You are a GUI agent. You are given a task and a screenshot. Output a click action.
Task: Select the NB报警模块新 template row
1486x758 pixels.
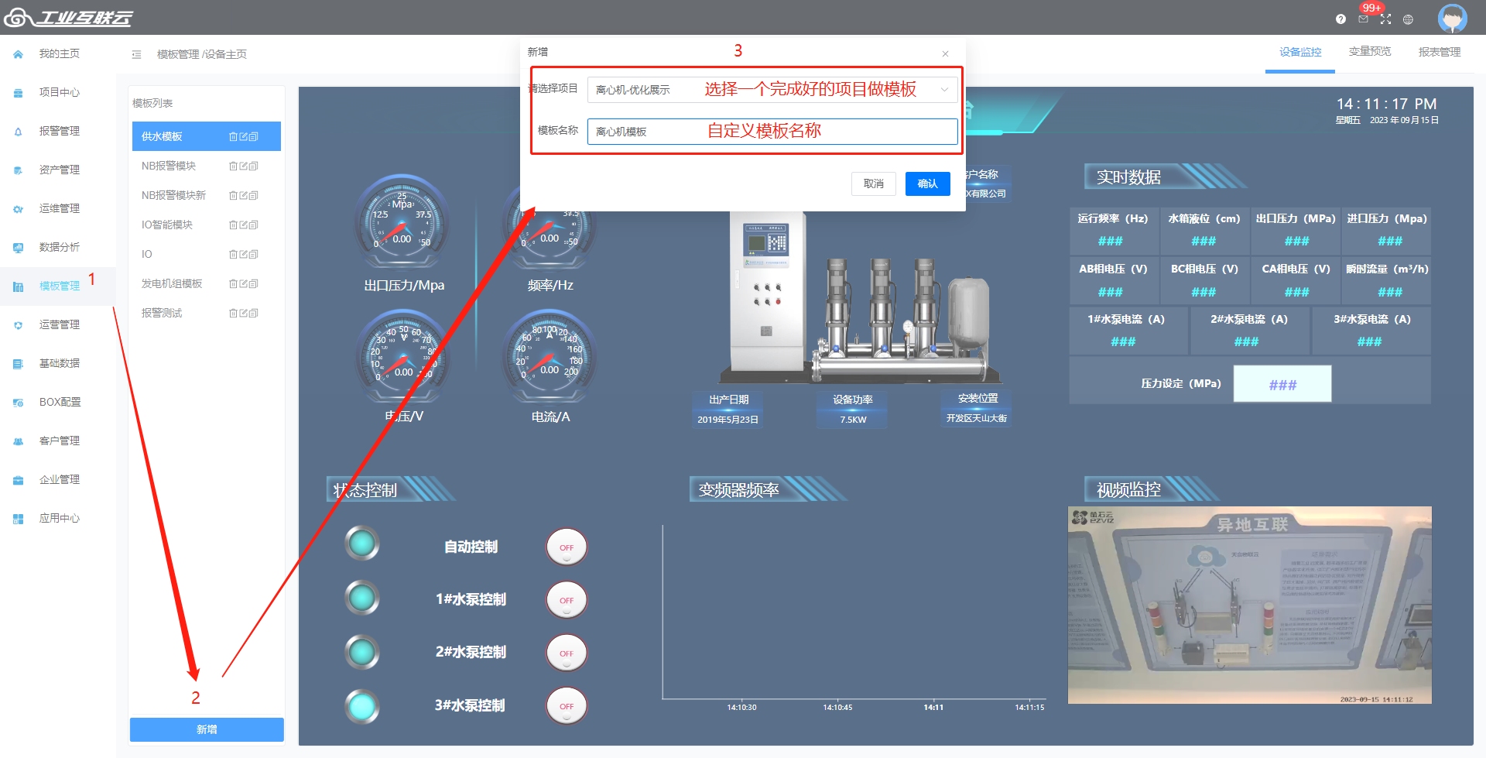click(207, 196)
